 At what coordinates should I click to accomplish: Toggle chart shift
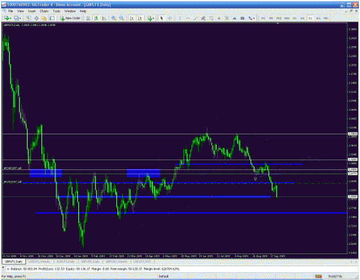point(140,18)
